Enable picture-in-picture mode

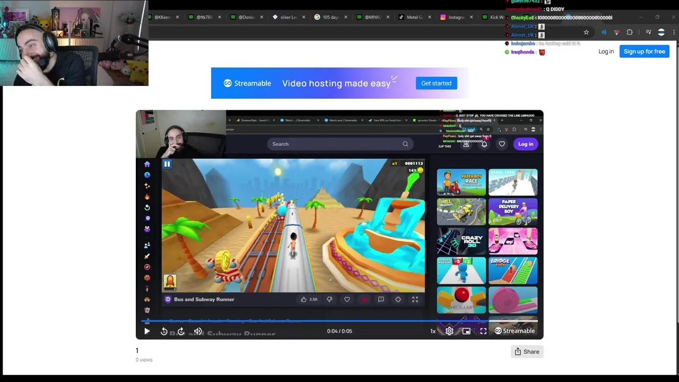466,331
